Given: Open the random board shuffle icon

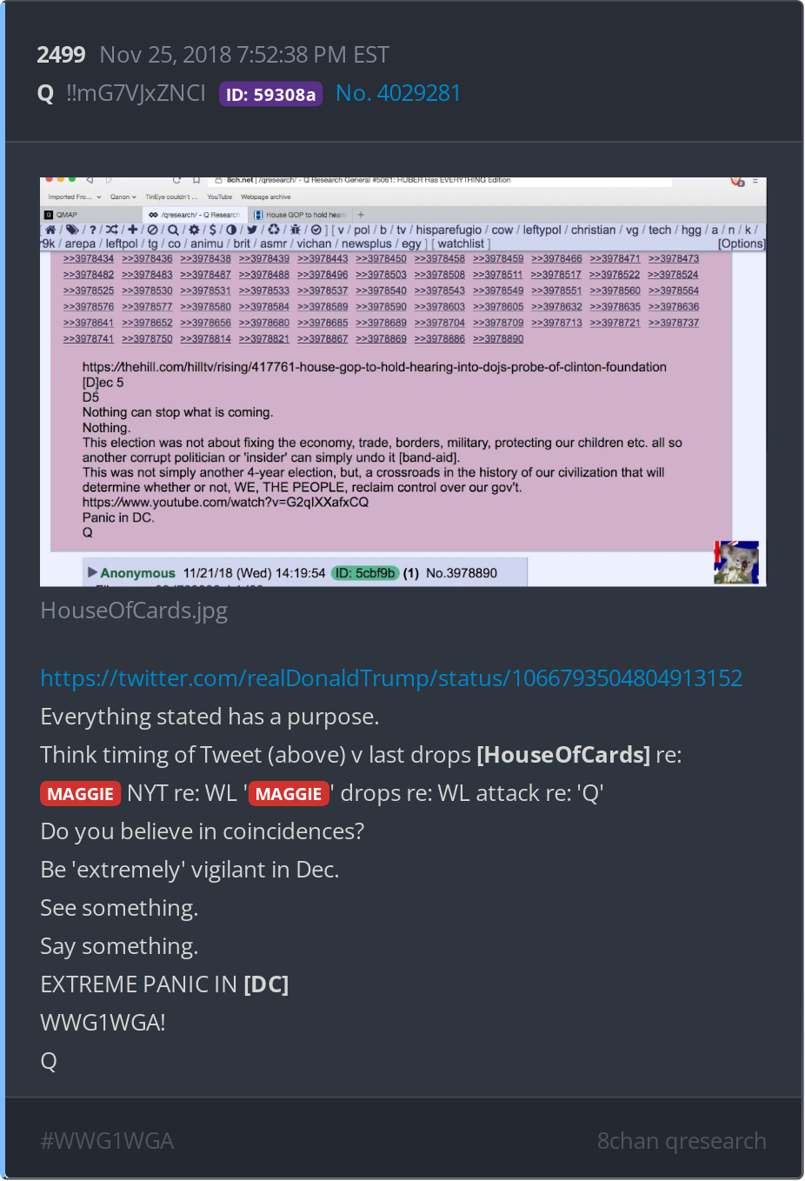Looking at the screenshot, I should [x=111, y=230].
